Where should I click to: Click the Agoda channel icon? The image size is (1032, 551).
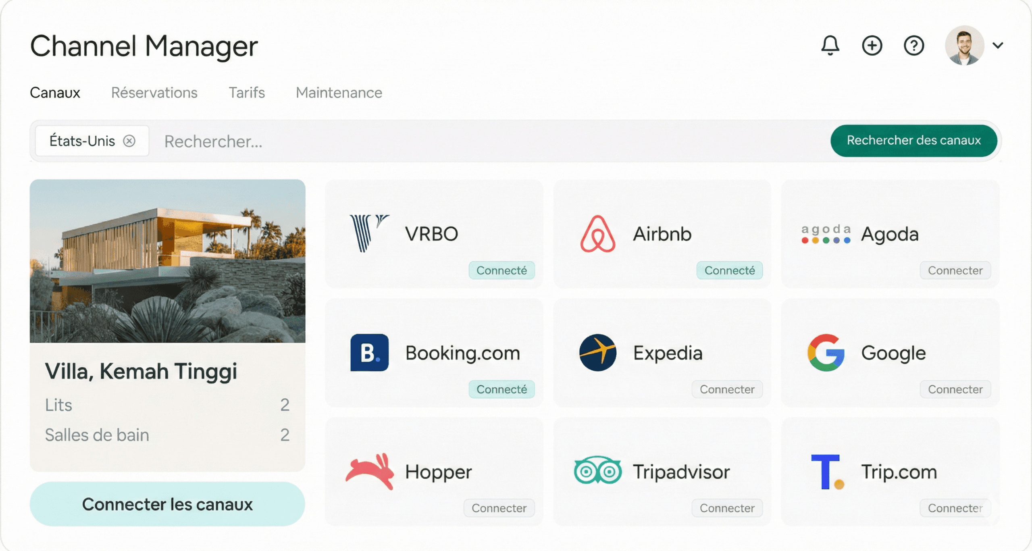click(x=825, y=234)
